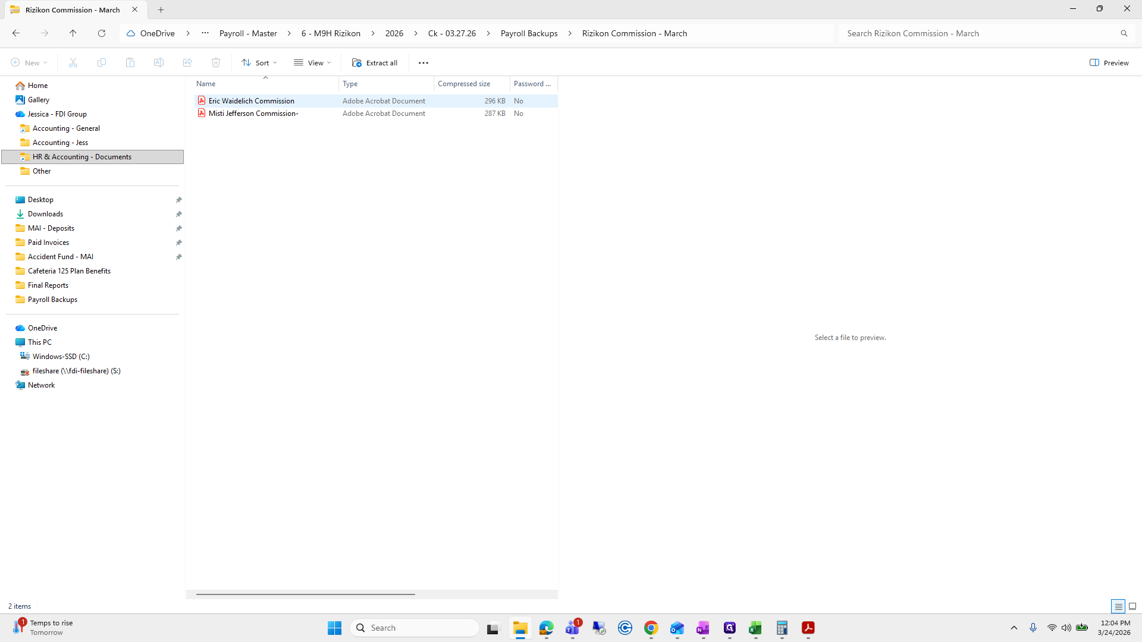Click the Refresh icon in navigation bar
The image size is (1142, 642).
102,33
